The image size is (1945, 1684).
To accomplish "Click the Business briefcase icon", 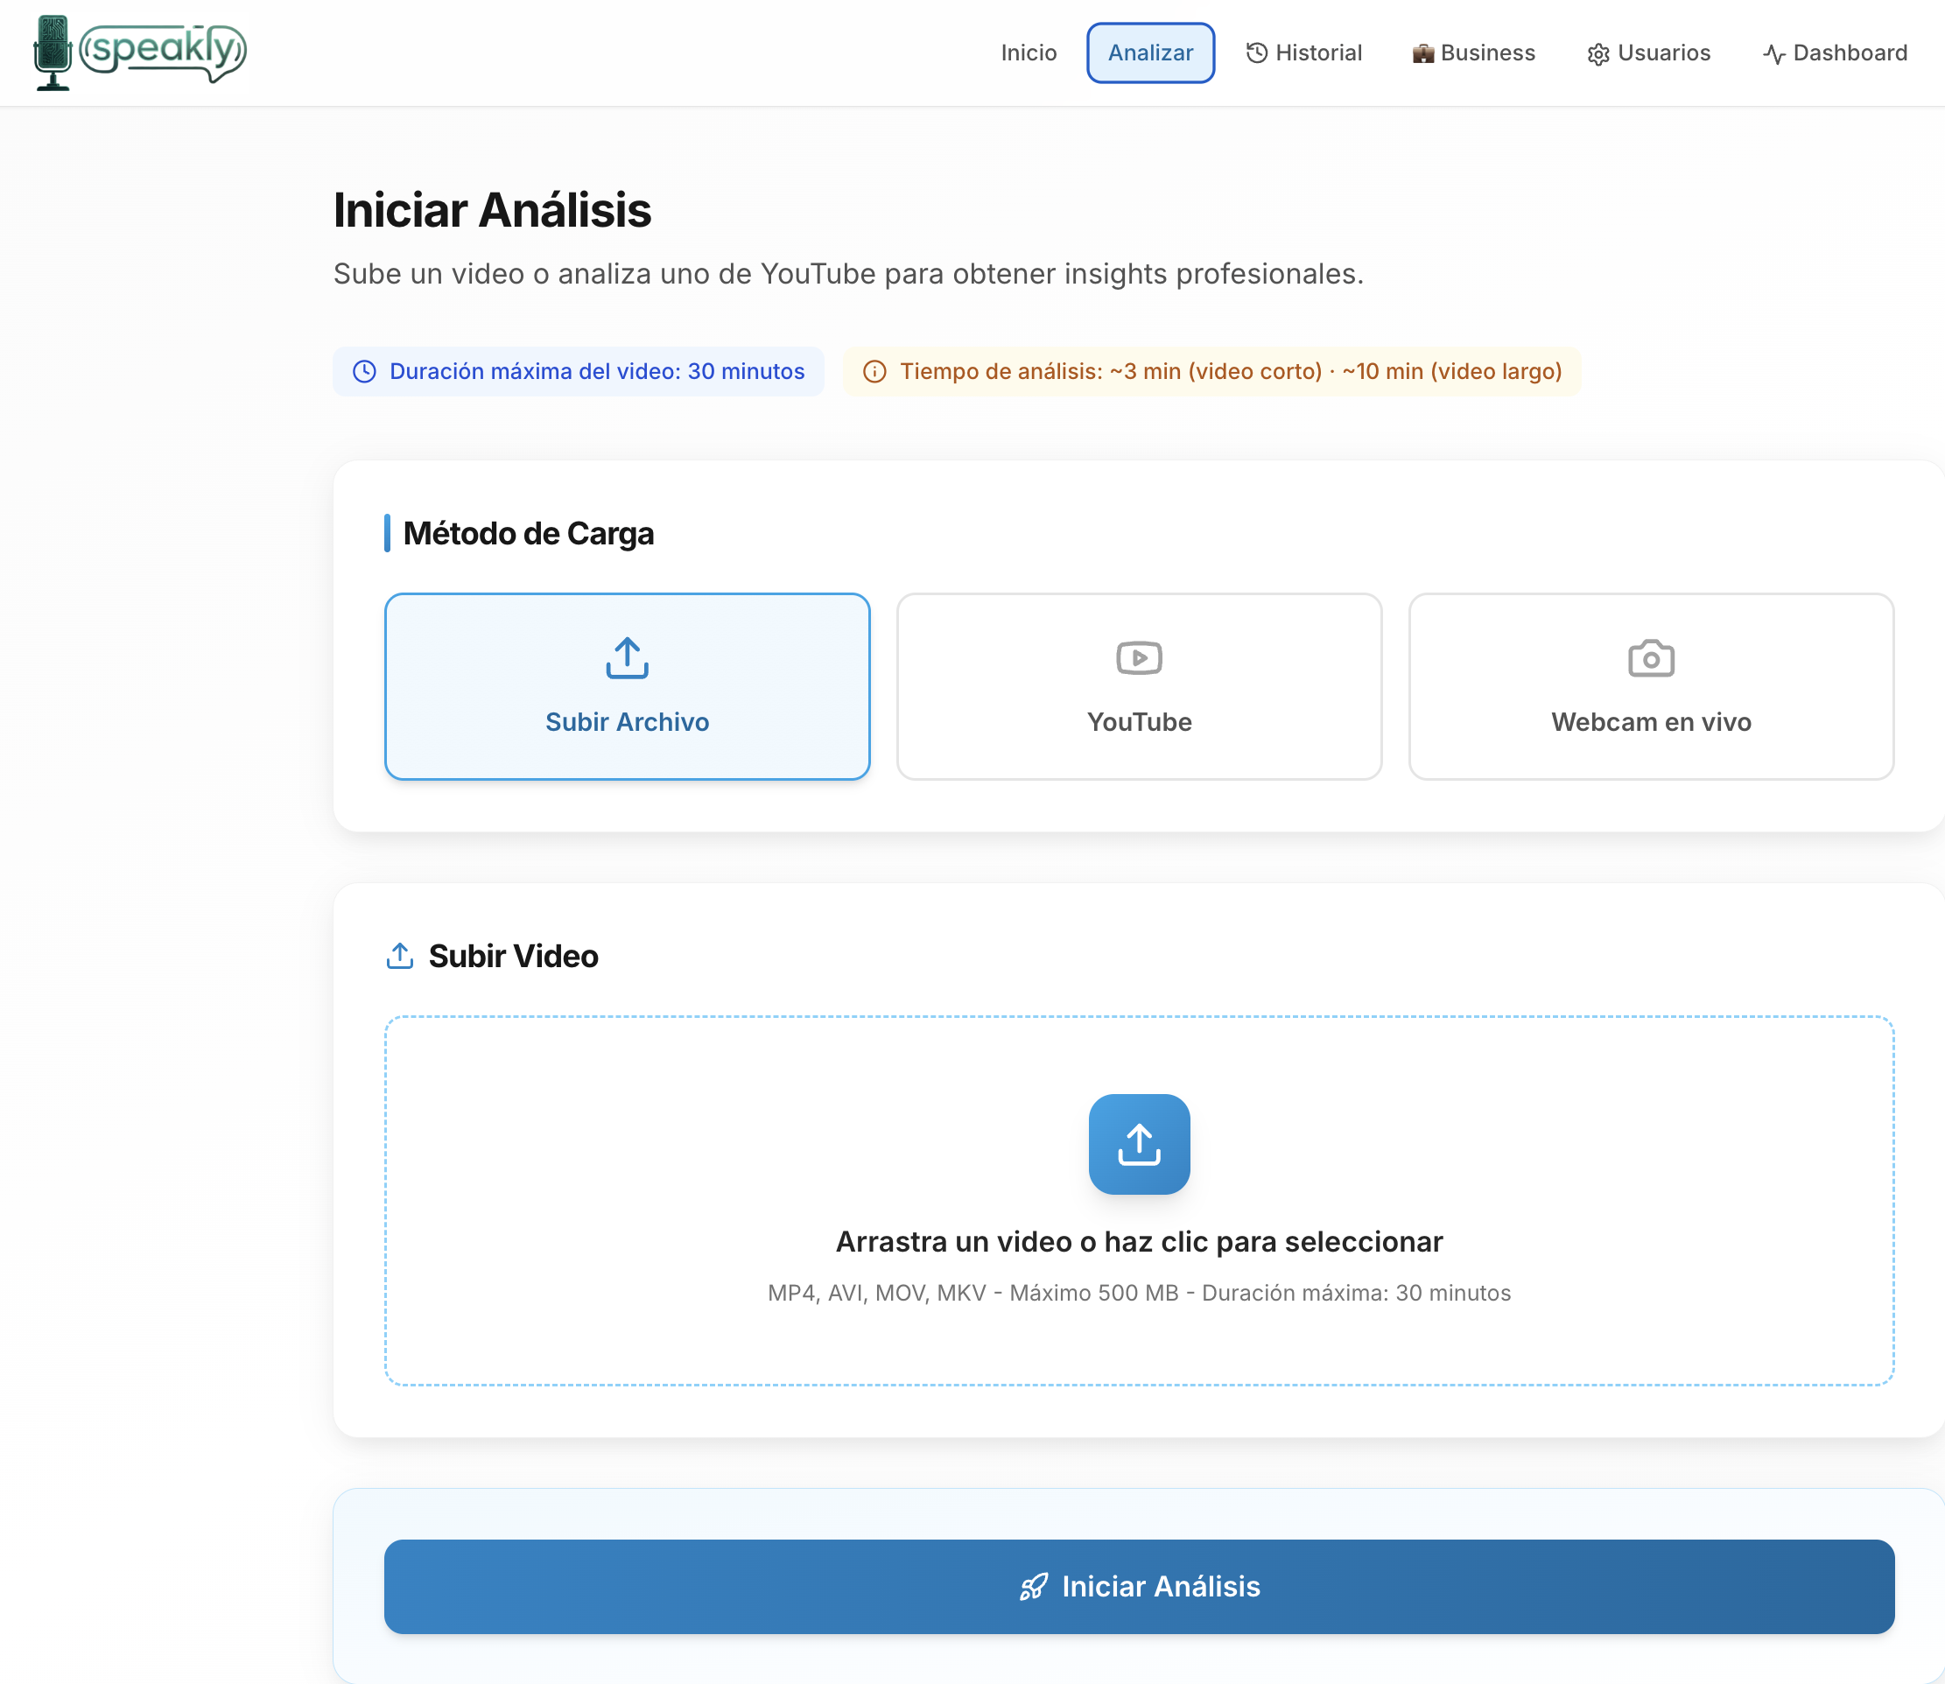I will [x=1422, y=53].
